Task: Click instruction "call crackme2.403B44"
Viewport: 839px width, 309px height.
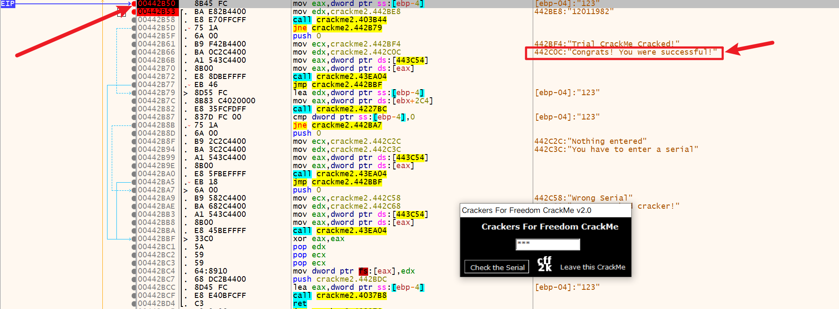Action: (340, 20)
